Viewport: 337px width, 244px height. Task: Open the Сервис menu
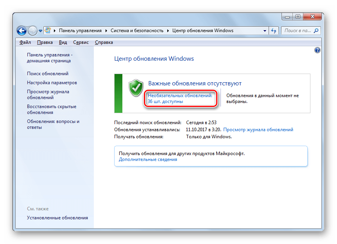(x=81, y=42)
